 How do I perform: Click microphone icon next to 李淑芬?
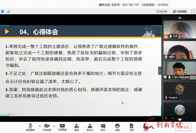[166, 57]
